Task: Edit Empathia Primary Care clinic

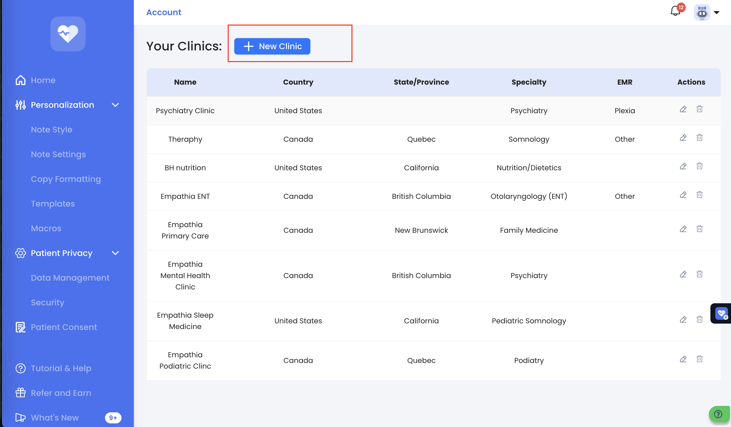Action: pos(683,229)
